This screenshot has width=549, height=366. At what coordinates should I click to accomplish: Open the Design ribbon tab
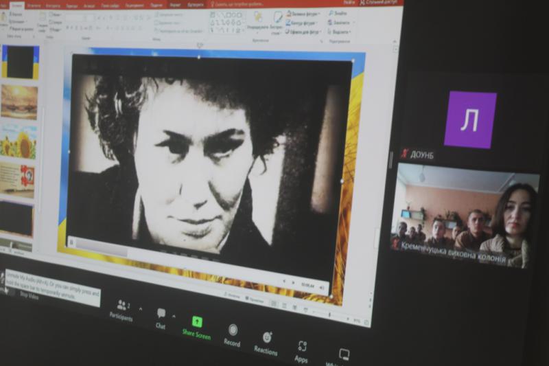point(53,5)
